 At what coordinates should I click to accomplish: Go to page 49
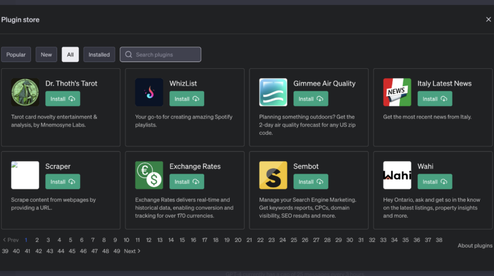[117, 251]
